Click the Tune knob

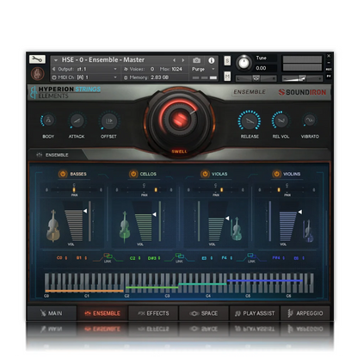tap(244, 63)
